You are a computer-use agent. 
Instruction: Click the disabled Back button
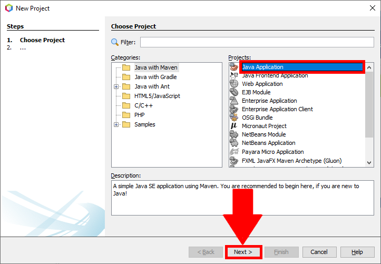pos(206,252)
